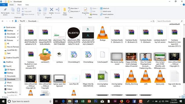Screen dimensions: 185x104
Task: Open the Easy access dropdown
Action: pos(74,11)
